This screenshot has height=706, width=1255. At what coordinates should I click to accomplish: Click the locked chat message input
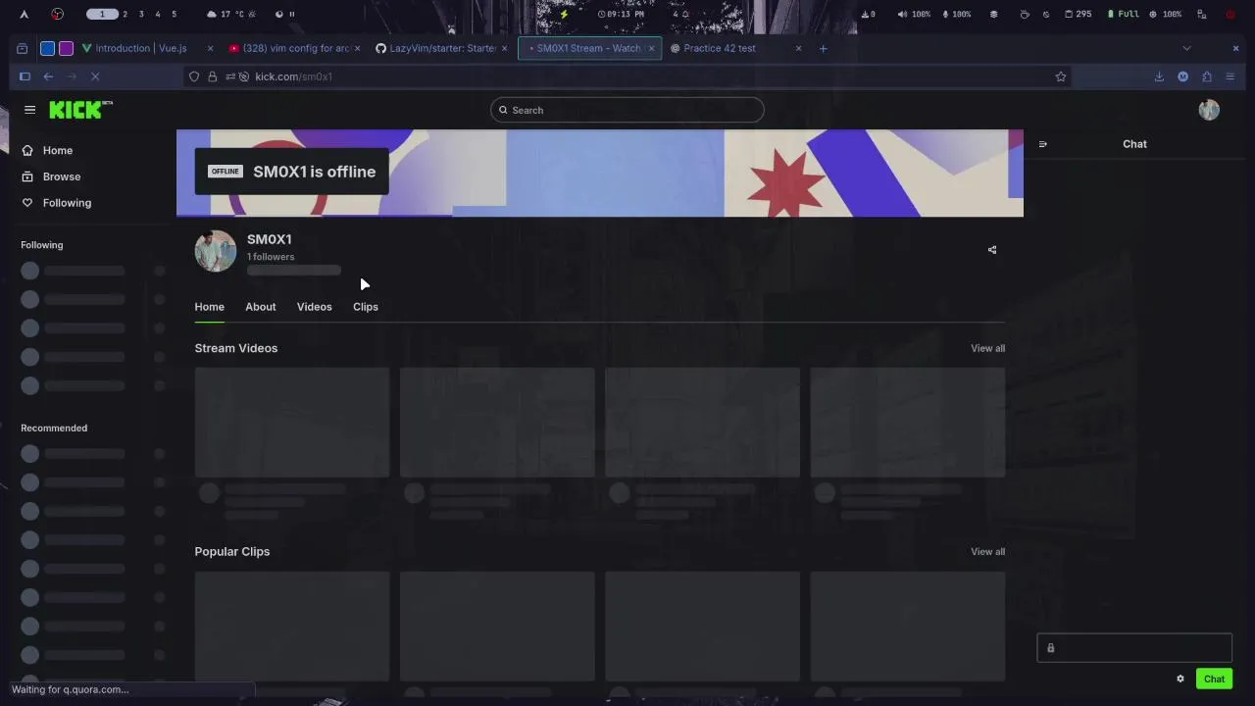pos(1134,648)
